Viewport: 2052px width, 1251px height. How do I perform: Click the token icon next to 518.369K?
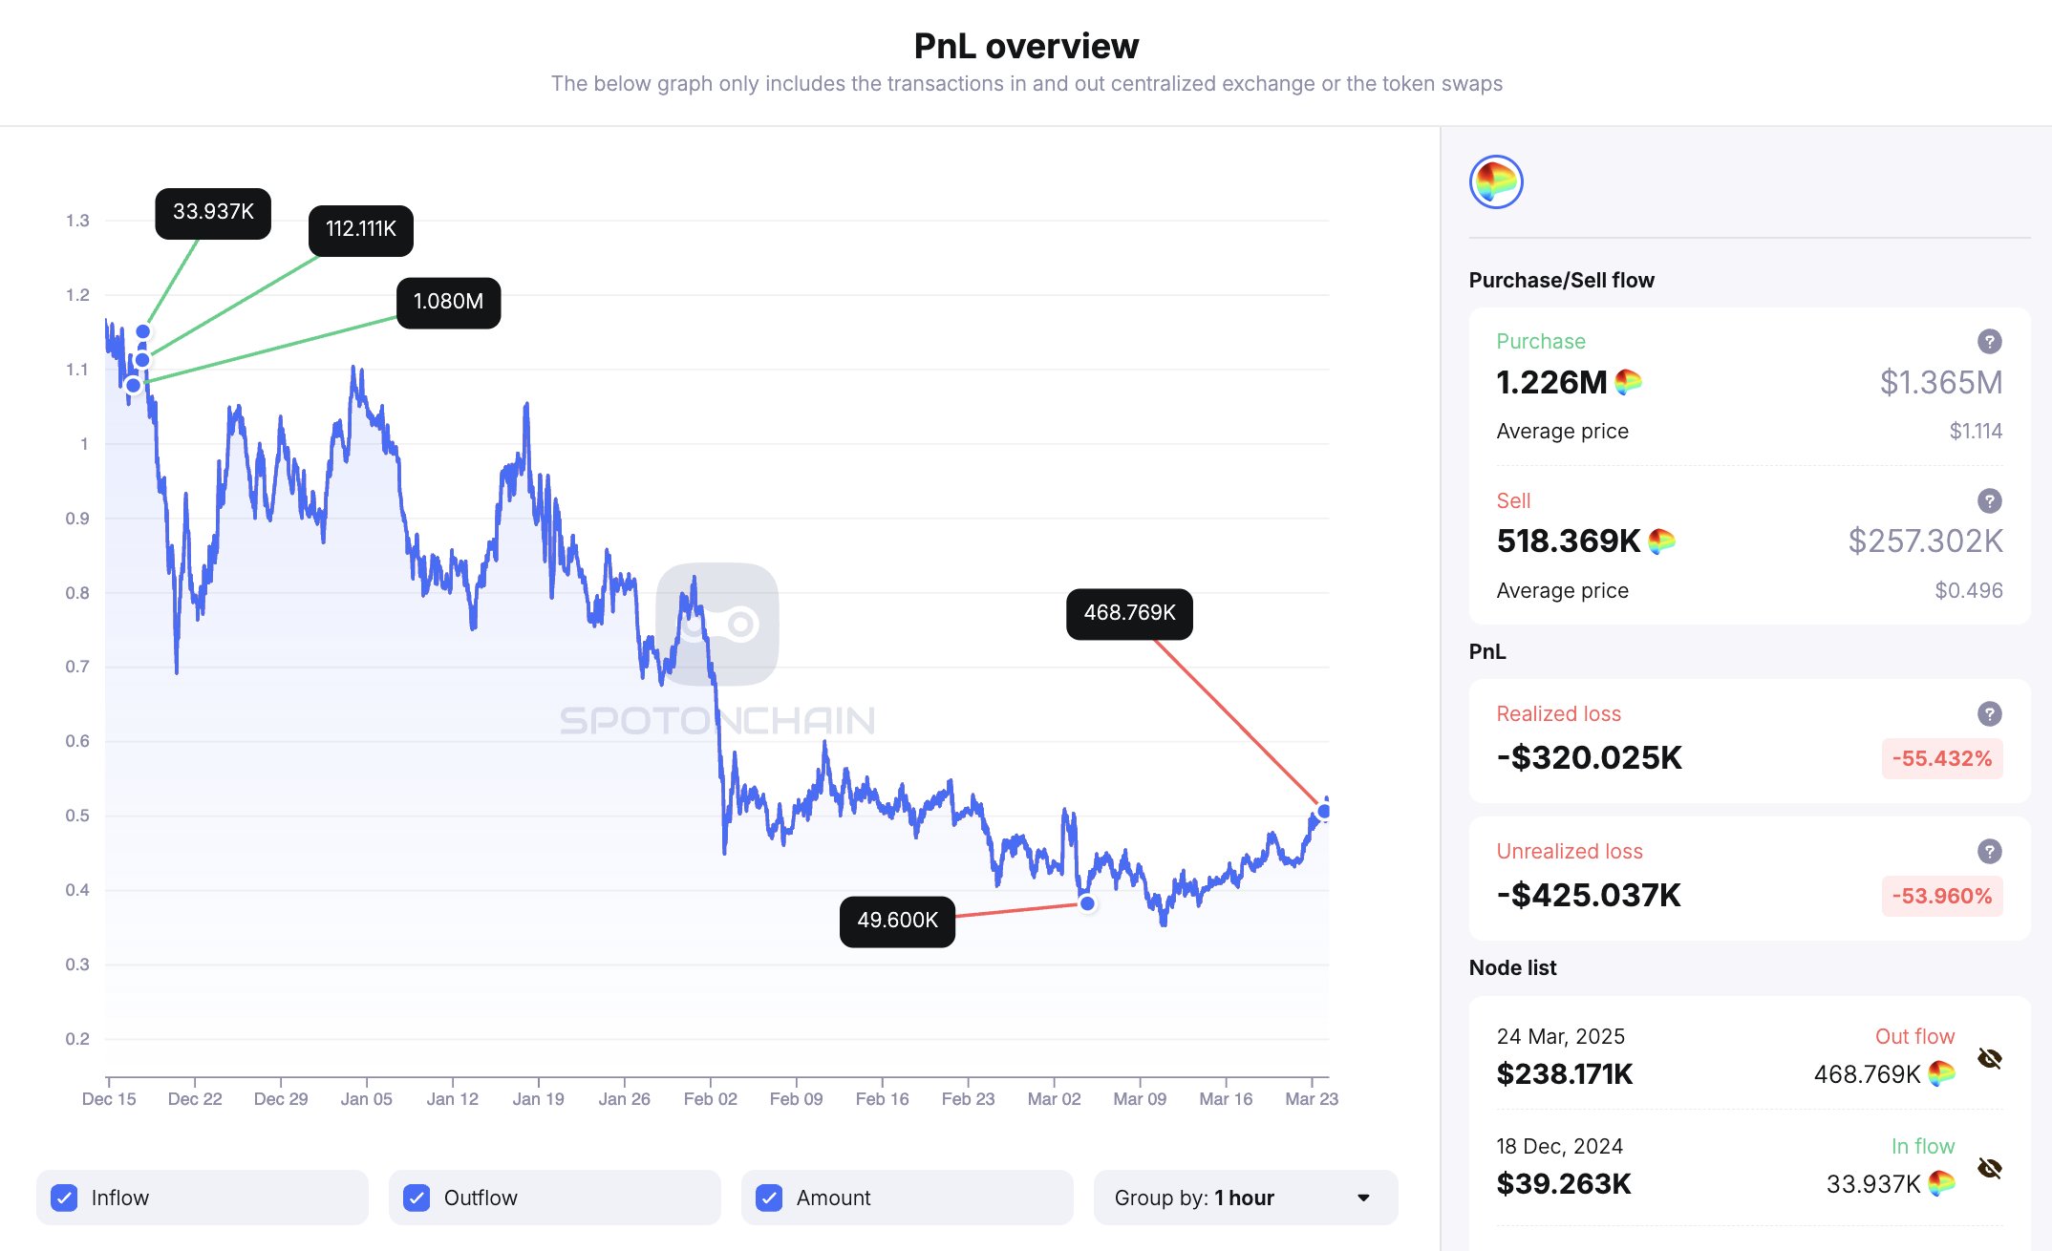pyautogui.click(x=1662, y=541)
